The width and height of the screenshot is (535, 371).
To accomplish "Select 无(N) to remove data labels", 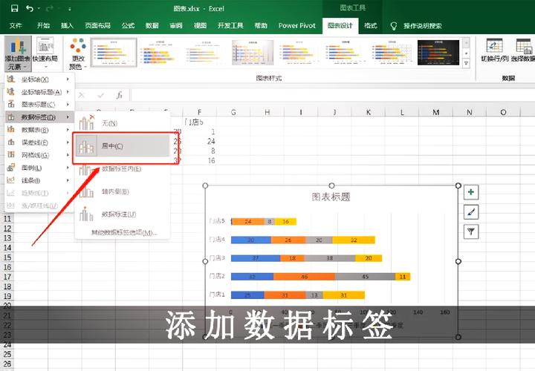I will [109, 123].
